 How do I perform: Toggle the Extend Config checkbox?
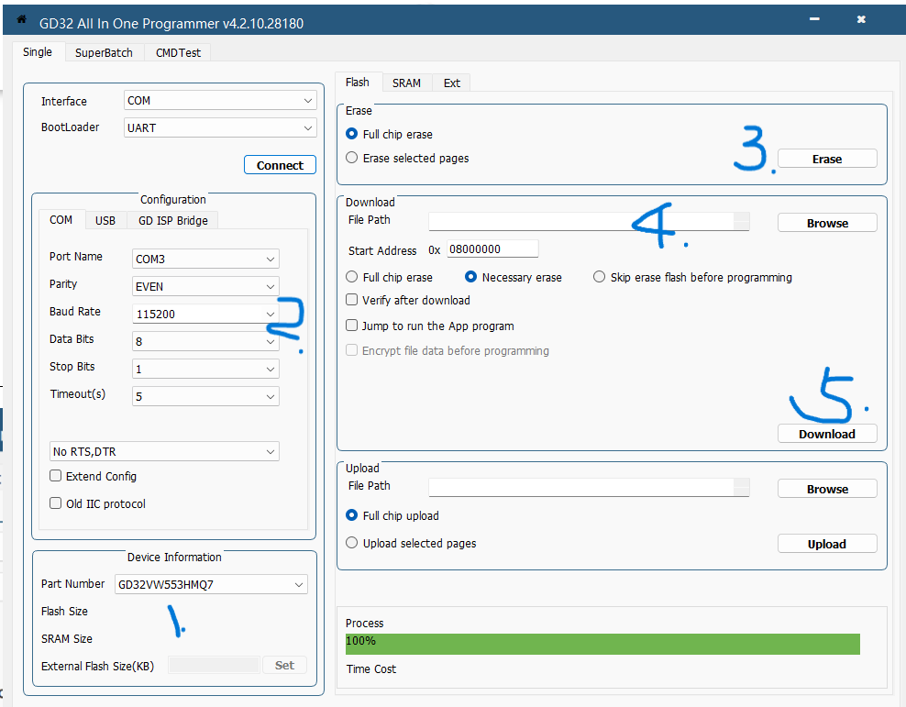click(x=56, y=476)
